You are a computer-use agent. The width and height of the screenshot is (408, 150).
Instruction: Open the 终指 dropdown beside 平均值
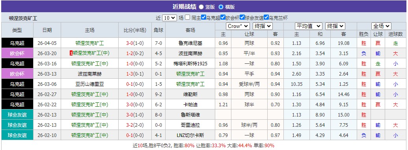[335, 26]
